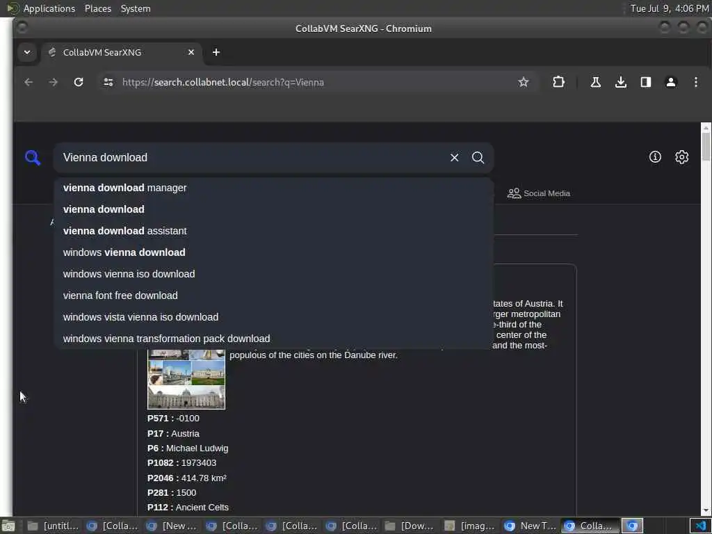Pick 'windows vista vienna iso download' suggestion
This screenshot has width=712, height=534.
[273, 317]
